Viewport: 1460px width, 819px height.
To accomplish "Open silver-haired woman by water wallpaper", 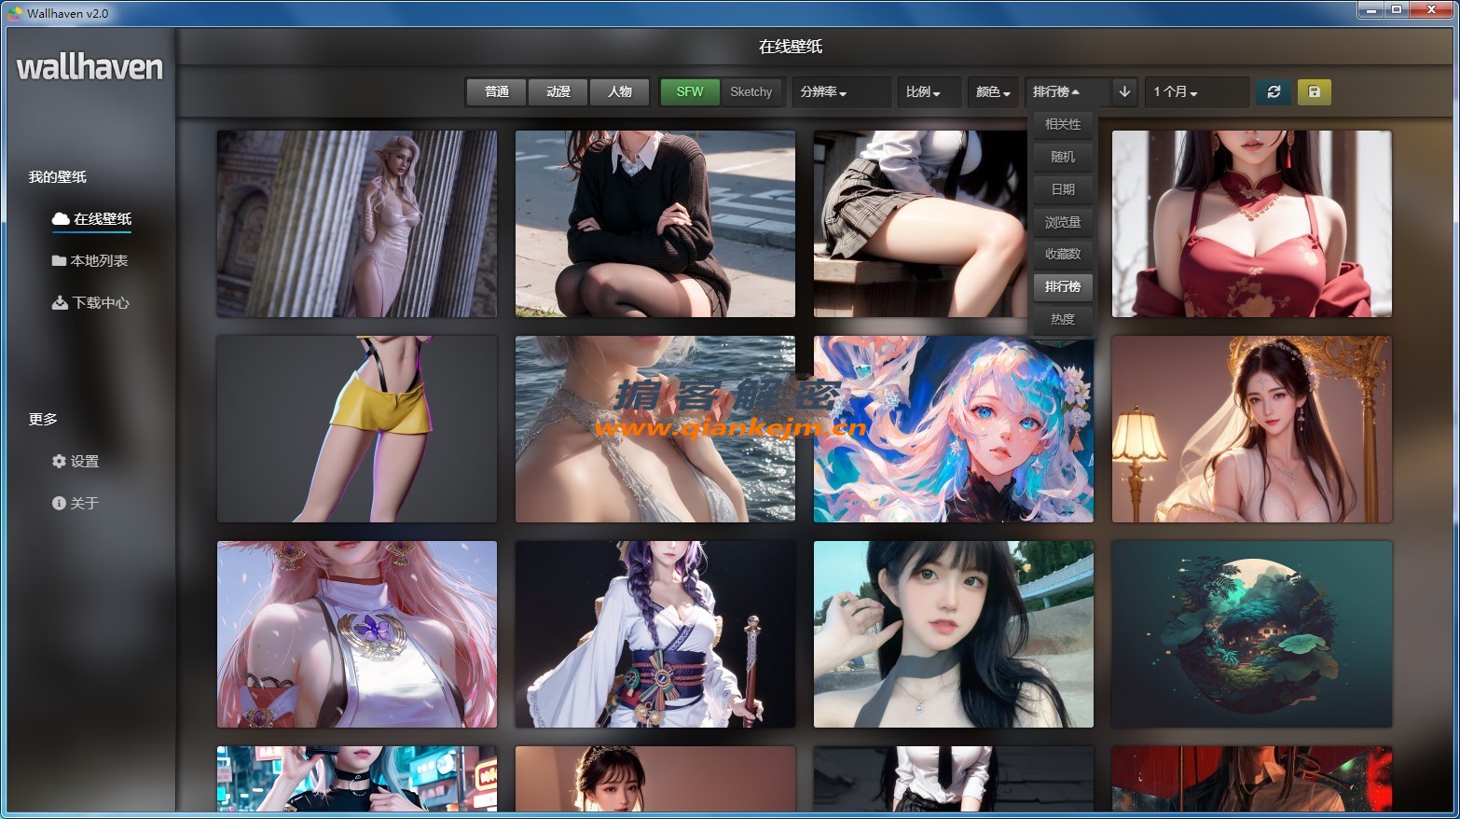I will point(655,429).
